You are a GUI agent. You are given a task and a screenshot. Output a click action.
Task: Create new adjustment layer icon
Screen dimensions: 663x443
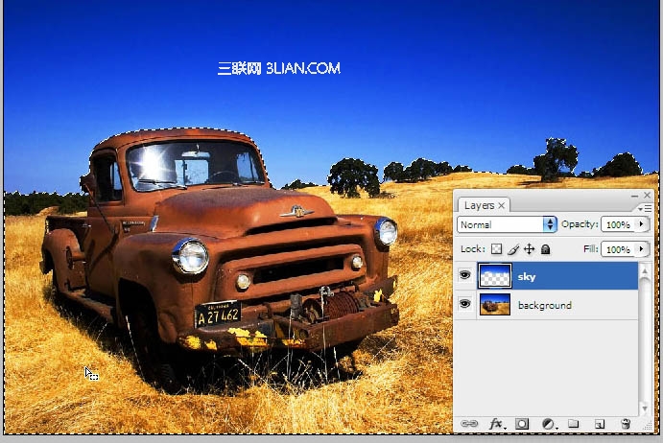point(549,424)
